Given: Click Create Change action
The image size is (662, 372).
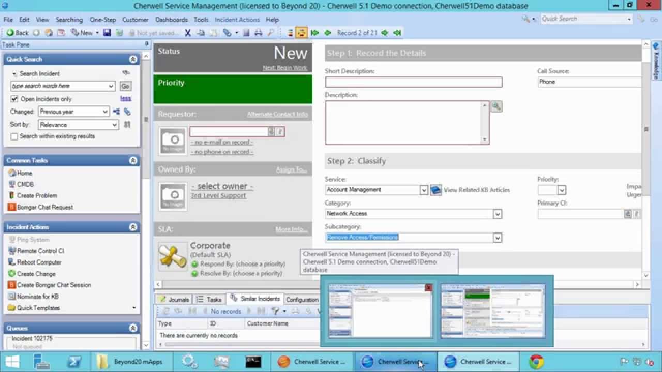Looking at the screenshot, I should 32,274.
